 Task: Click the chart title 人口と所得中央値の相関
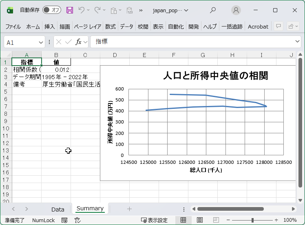click(x=216, y=76)
